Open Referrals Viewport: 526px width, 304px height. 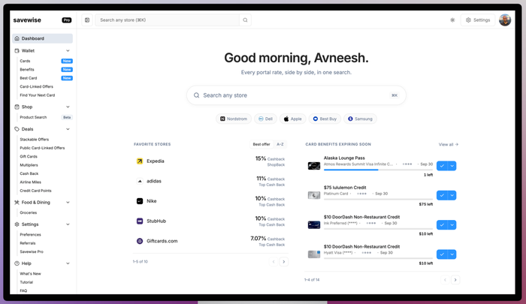(x=28, y=243)
